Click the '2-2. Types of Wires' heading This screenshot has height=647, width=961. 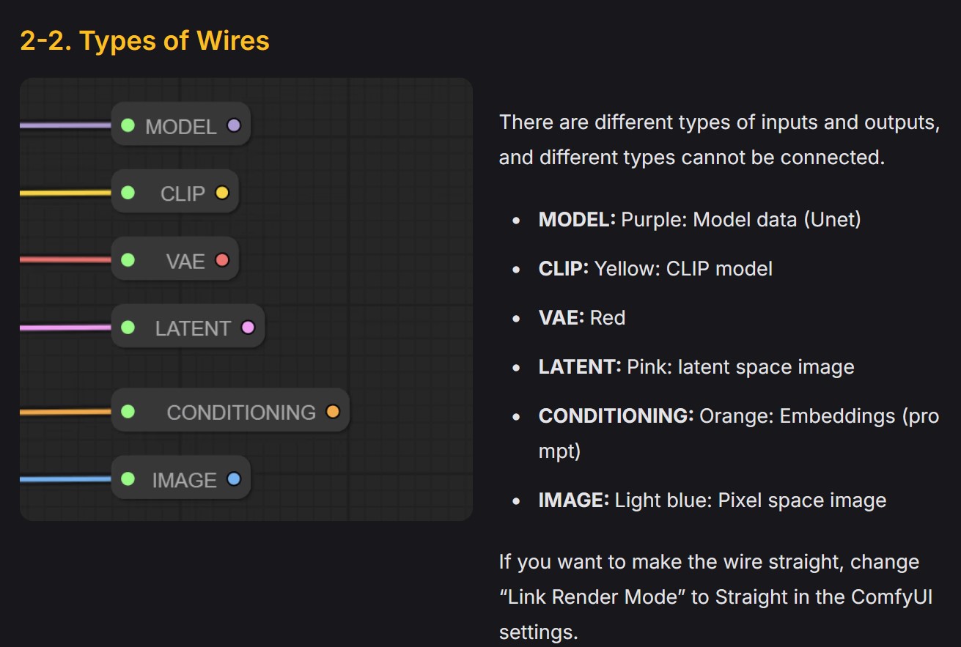click(x=144, y=40)
